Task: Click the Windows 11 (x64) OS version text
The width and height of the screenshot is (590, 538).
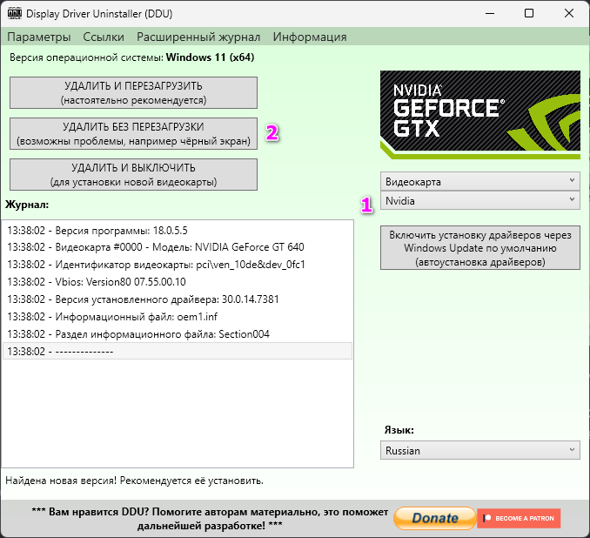Action: (x=210, y=57)
